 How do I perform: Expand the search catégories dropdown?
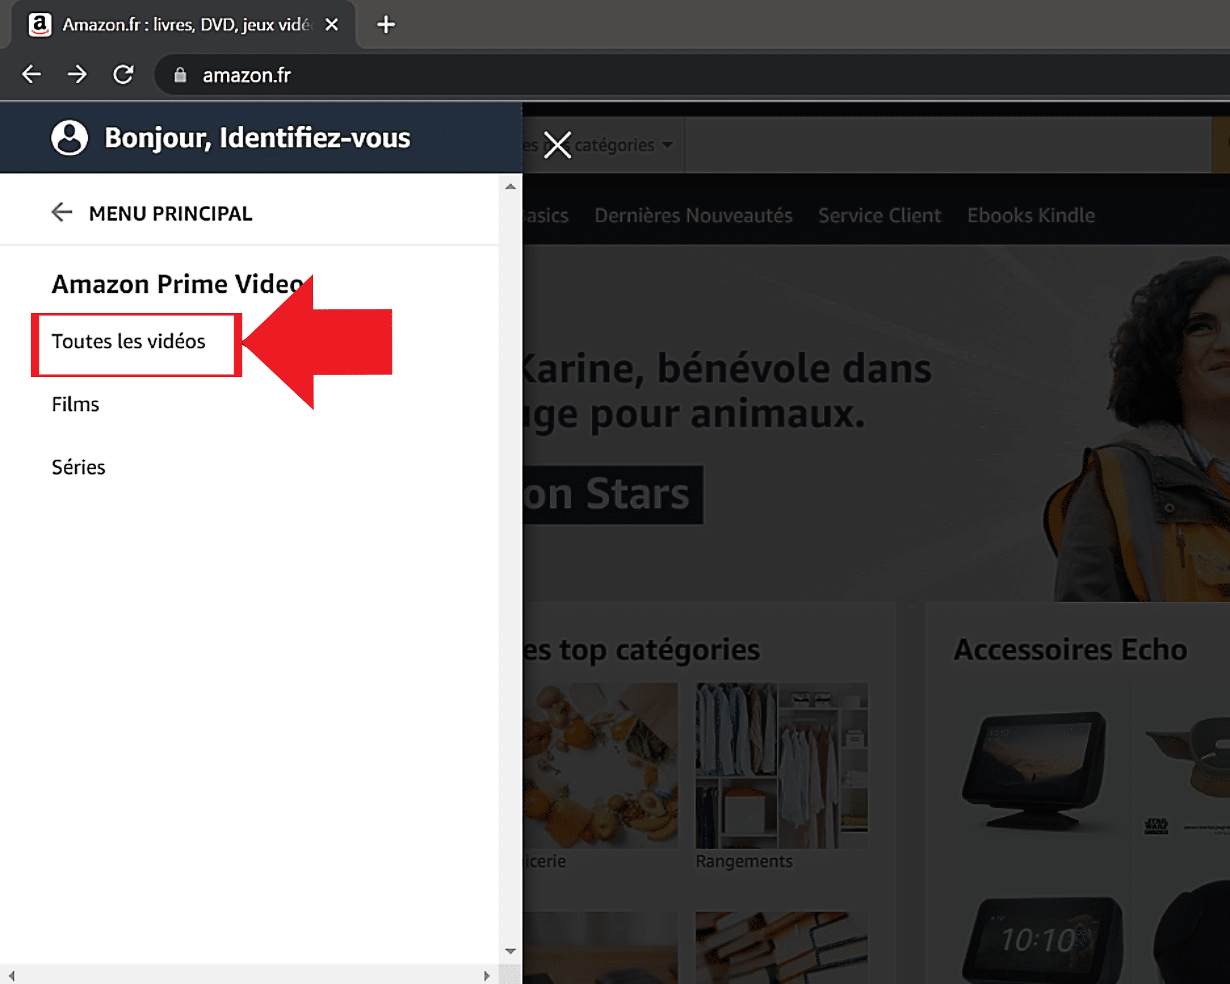[x=603, y=145]
